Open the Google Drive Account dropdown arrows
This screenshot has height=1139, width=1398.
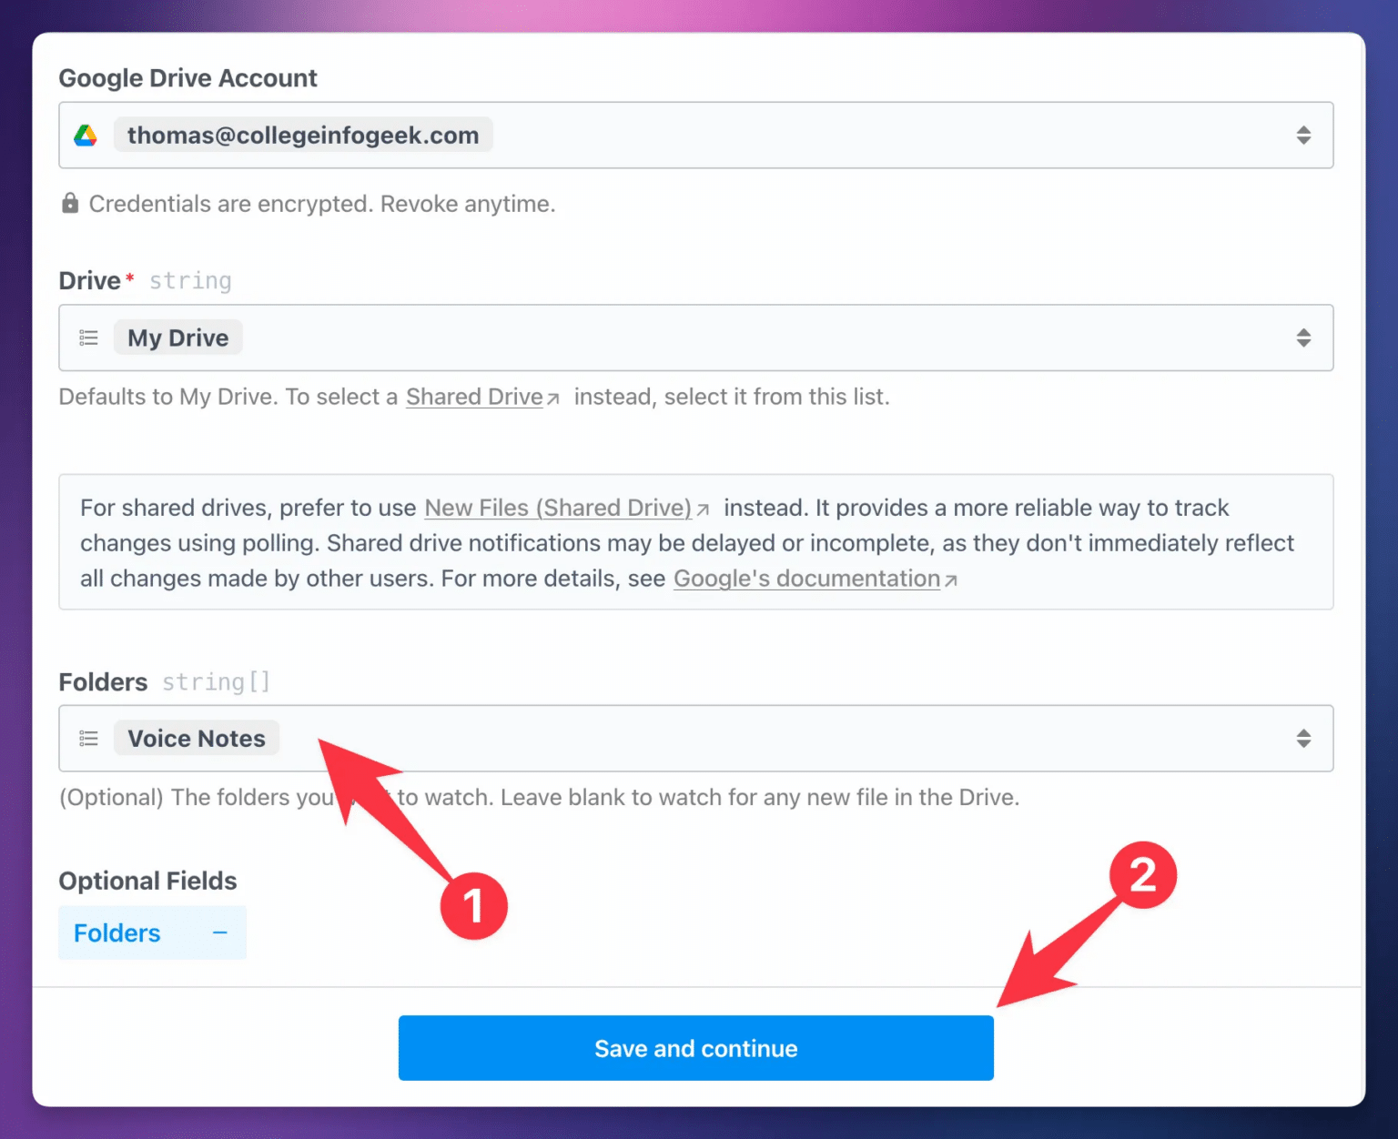point(1303,136)
